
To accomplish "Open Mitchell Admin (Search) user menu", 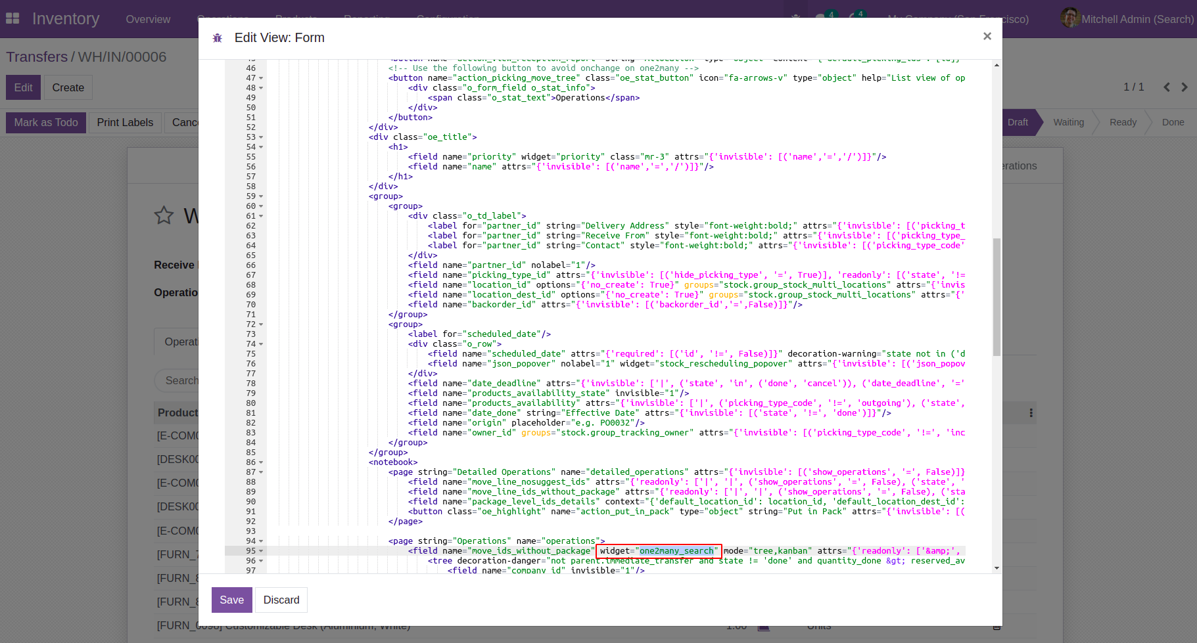I will [1128, 18].
